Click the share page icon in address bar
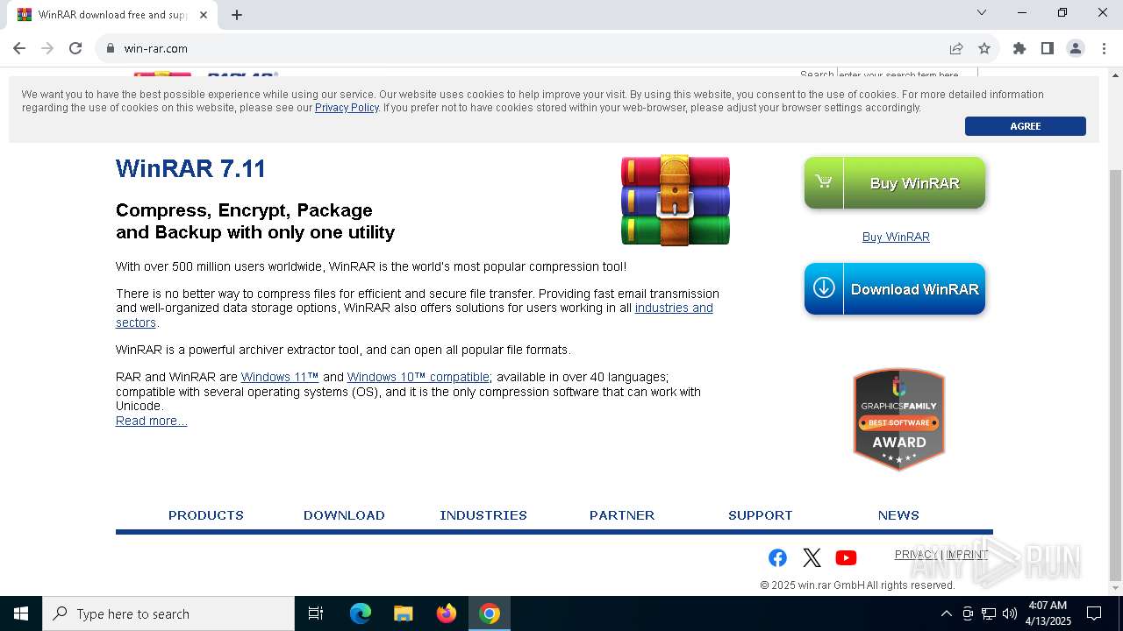This screenshot has width=1123, height=631. (956, 48)
